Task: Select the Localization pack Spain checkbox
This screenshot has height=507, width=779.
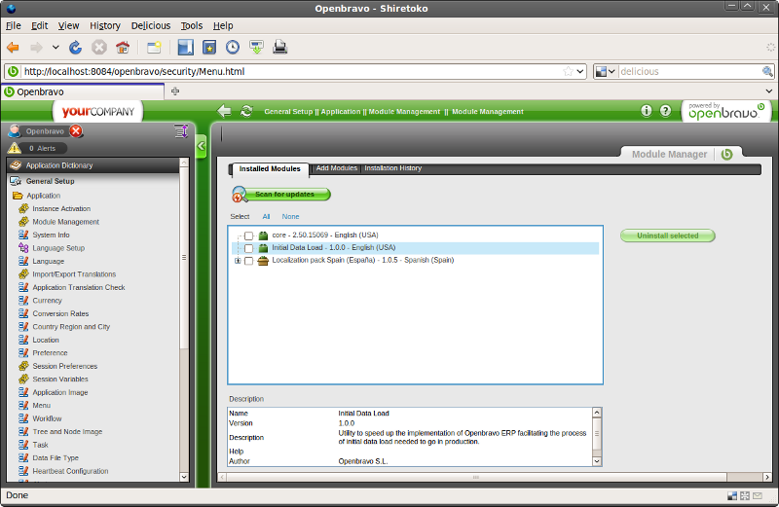Action: coord(249,261)
